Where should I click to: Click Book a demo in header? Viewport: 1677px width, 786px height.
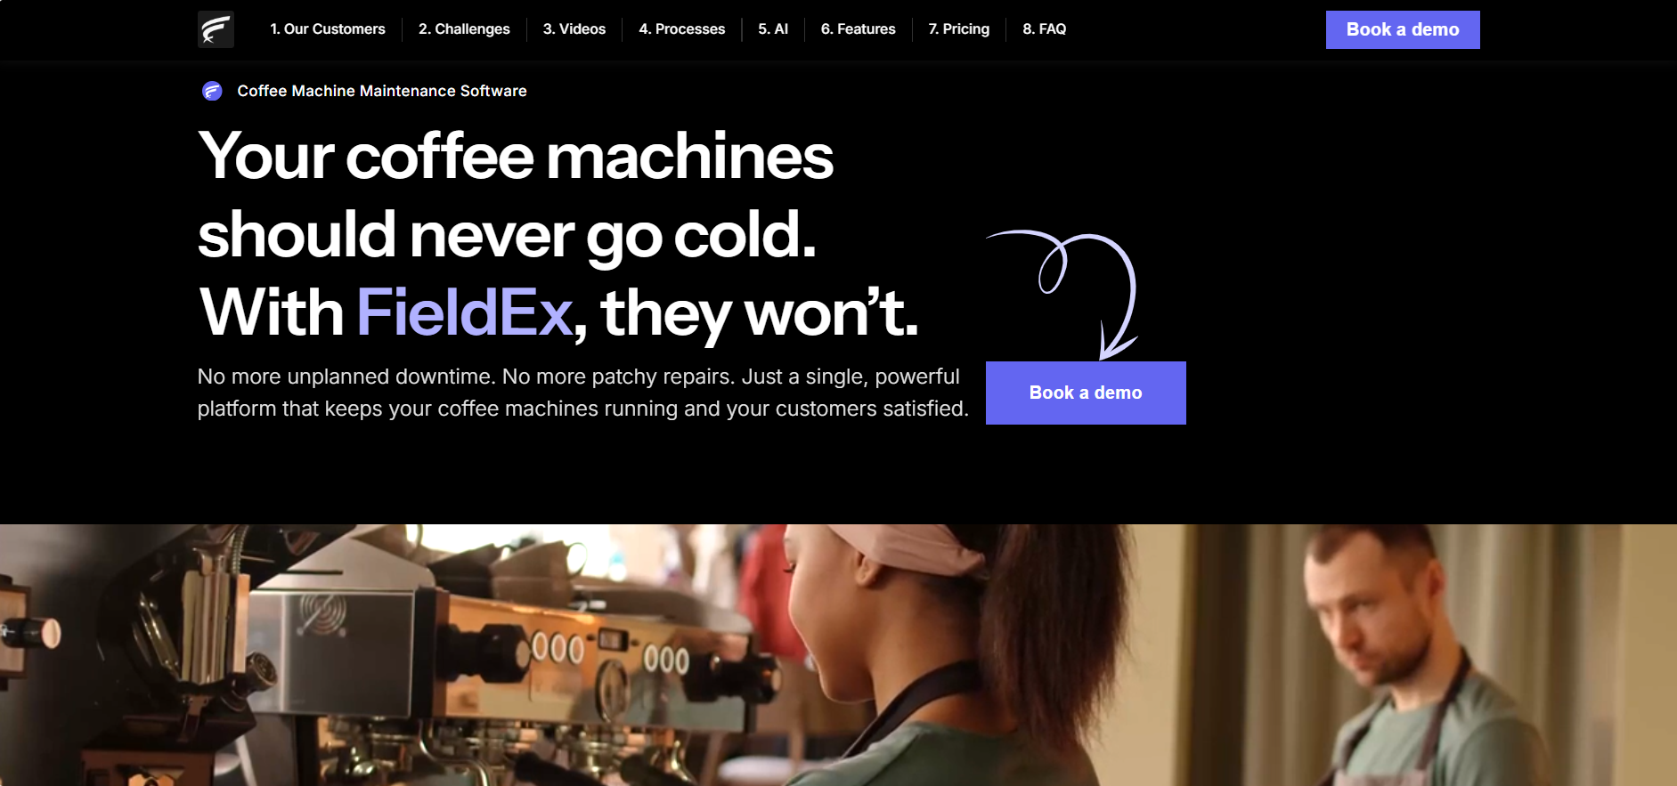(1403, 29)
